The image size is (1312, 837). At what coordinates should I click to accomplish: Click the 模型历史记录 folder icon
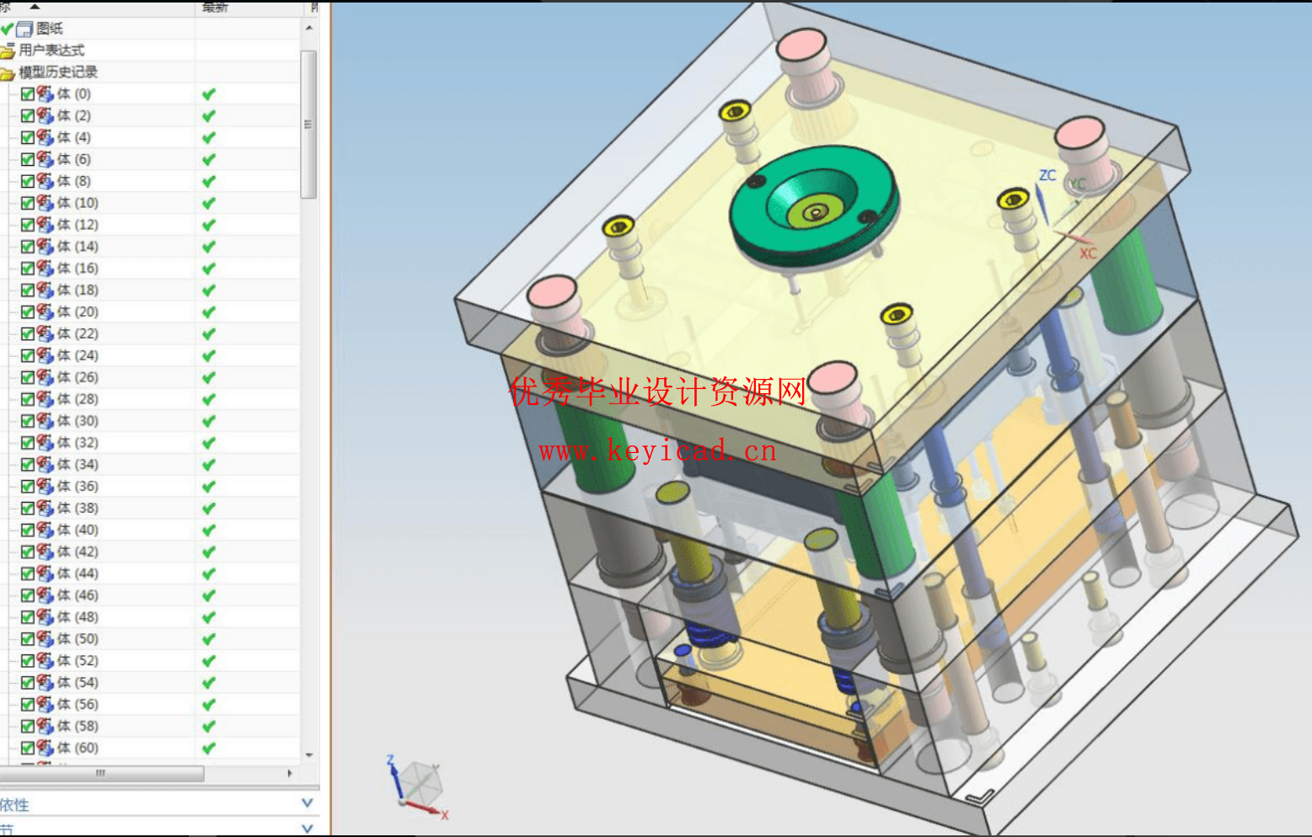coord(10,72)
